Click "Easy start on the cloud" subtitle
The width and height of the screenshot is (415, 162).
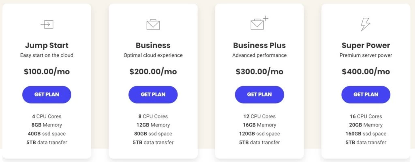click(47, 55)
